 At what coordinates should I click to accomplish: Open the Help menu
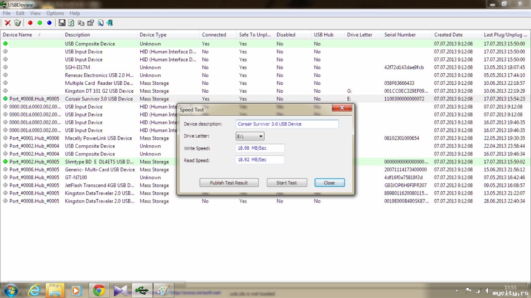[x=75, y=13]
